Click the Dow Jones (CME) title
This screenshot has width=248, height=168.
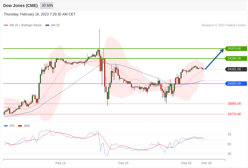pos(20,6)
